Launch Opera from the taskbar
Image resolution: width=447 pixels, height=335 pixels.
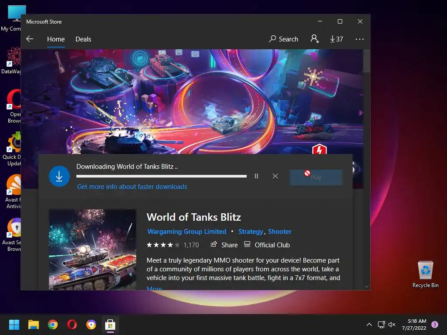72,325
